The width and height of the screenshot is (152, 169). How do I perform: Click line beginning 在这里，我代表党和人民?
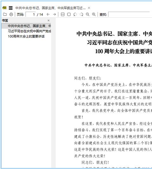117,124
